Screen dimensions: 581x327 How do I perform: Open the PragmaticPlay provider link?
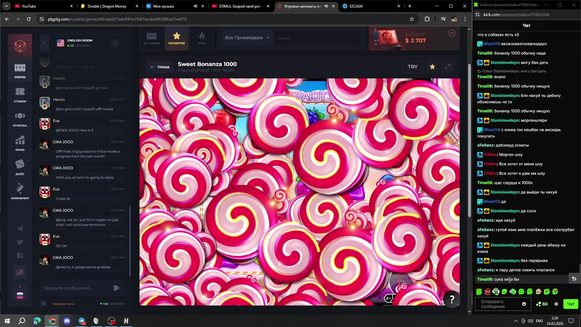193,70
